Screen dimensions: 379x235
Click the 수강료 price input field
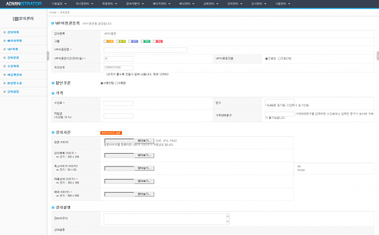point(119,103)
